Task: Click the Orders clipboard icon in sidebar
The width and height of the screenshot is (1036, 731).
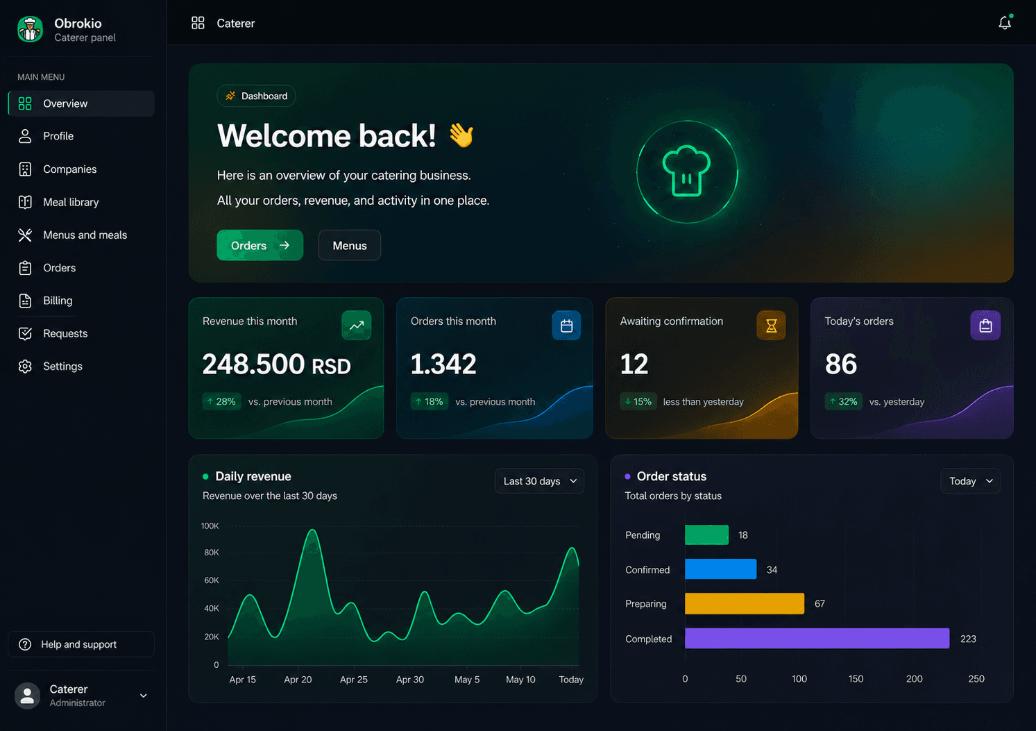Action: click(x=25, y=268)
